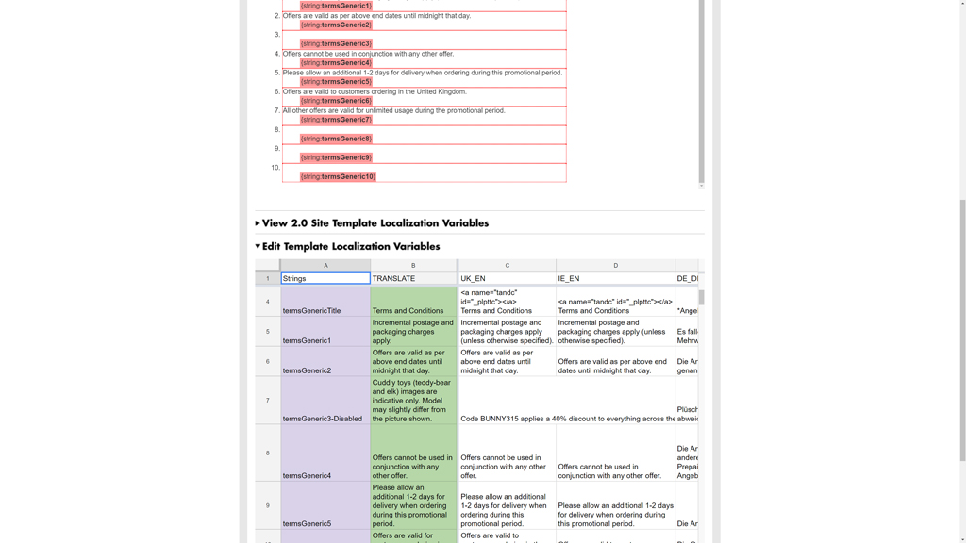This screenshot has width=966, height=543.
Task: Select row 5 header
Action: [267, 332]
